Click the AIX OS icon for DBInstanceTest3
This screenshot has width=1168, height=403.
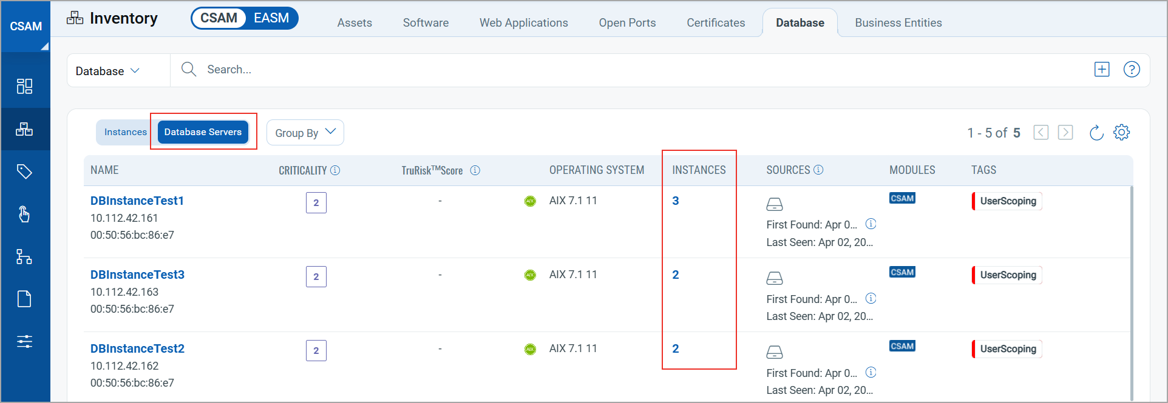click(x=530, y=275)
